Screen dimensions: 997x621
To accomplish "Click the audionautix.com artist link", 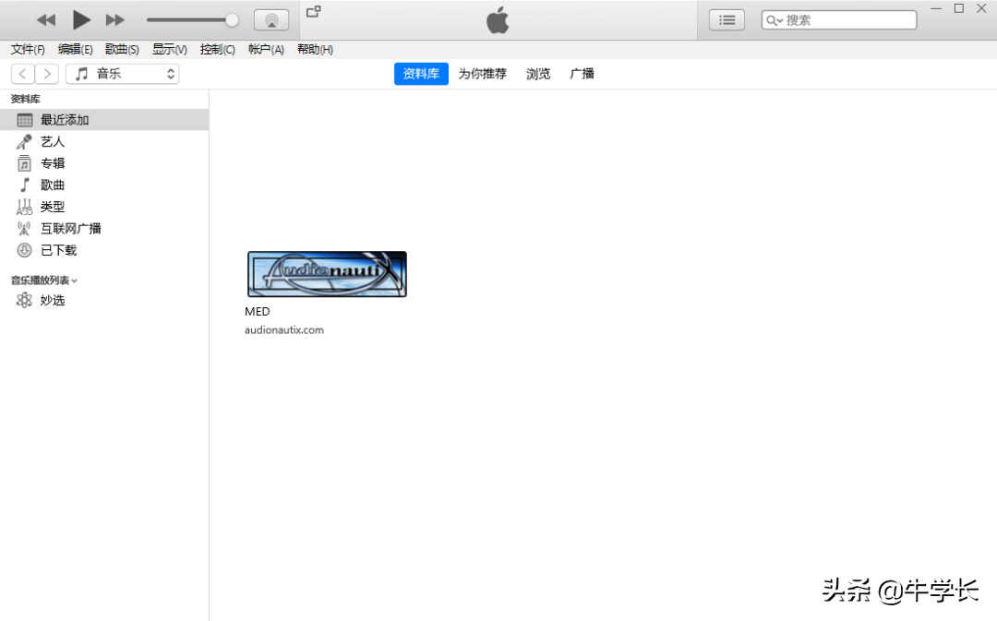I will pyautogui.click(x=284, y=330).
